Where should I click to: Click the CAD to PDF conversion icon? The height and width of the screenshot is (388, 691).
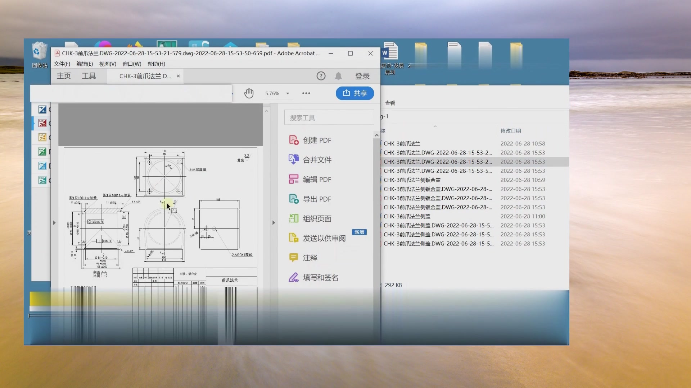tap(42, 123)
